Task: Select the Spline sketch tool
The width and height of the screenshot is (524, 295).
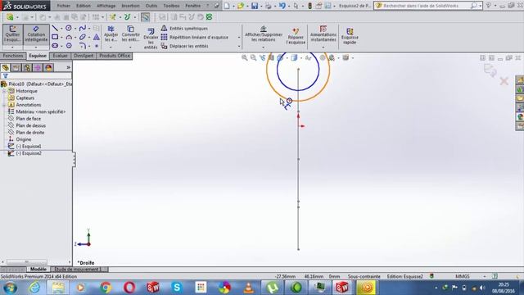Action: 82,28
